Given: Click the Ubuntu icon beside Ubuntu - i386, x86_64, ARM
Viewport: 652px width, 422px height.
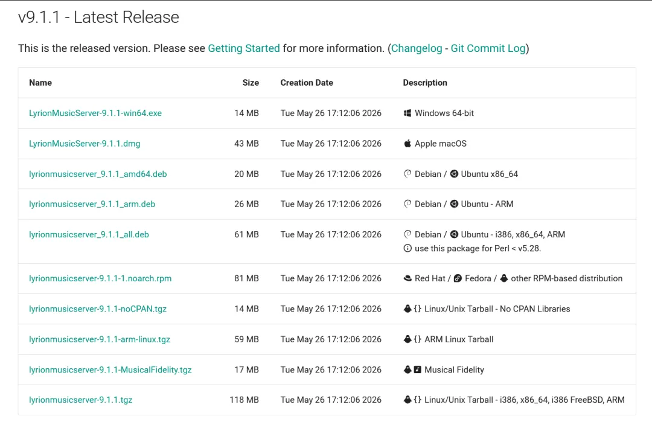Looking at the screenshot, I should pyautogui.click(x=454, y=234).
